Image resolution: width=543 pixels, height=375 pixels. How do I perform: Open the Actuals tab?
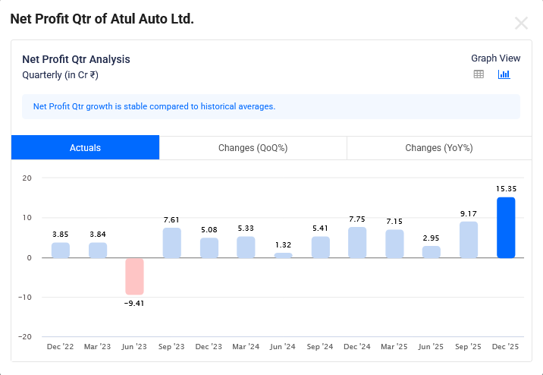tap(85, 148)
